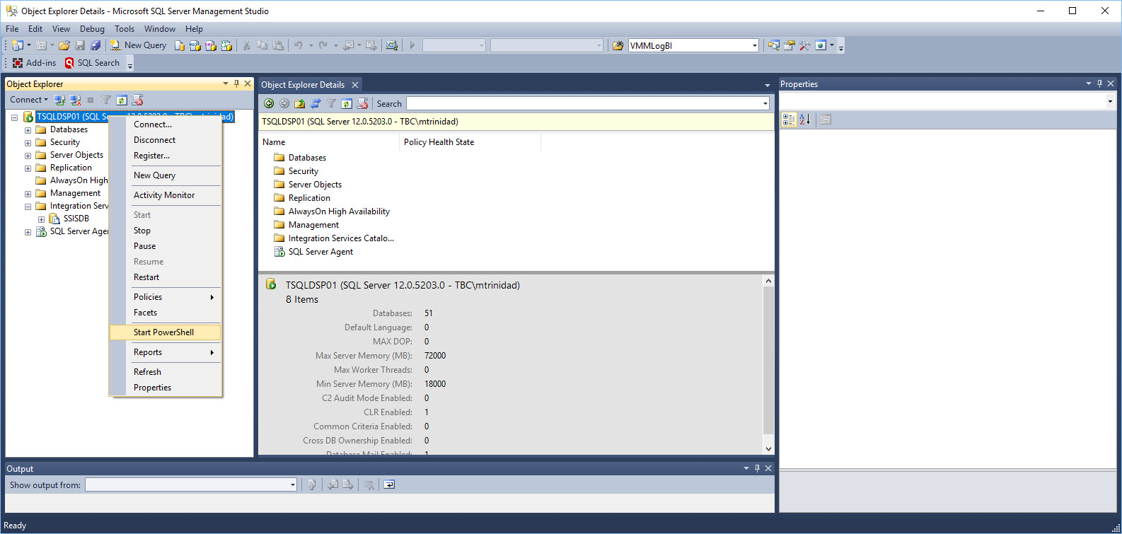
Task: Expand the Databases tree node
Action: point(28,130)
